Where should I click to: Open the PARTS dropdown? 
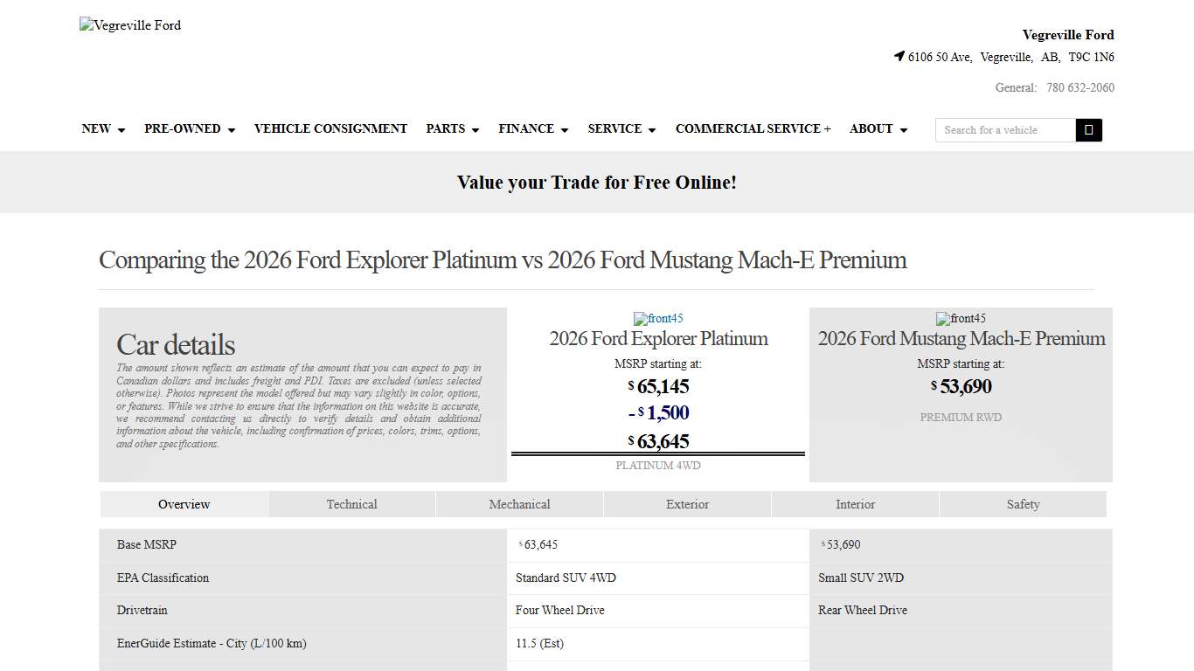coord(452,128)
